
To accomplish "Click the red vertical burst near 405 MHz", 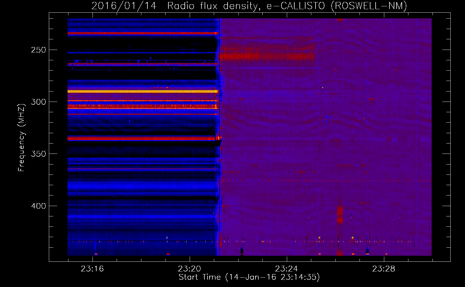I will point(340,215).
